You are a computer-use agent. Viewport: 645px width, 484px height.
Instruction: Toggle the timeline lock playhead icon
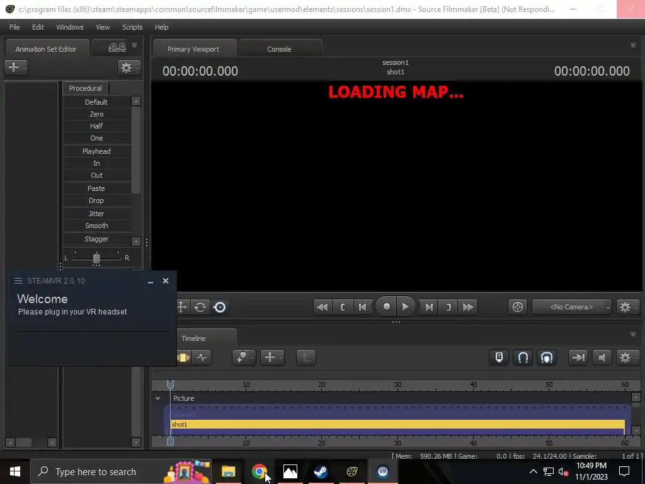pyautogui.click(x=499, y=357)
